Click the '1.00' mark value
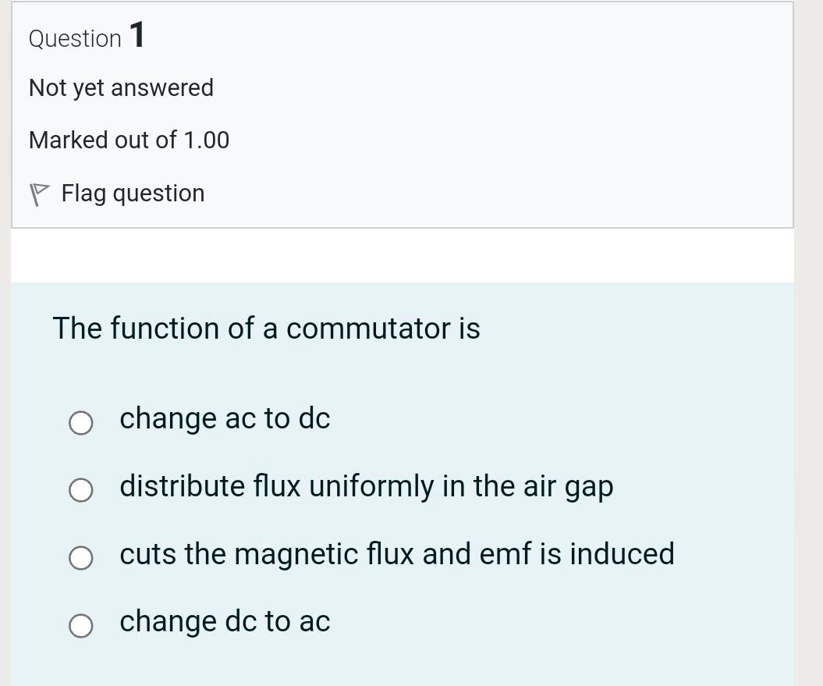 coord(206,140)
